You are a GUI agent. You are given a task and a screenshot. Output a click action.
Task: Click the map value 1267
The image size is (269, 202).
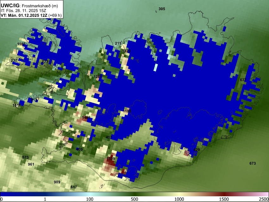pyautogui.click(x=98, y=77)
